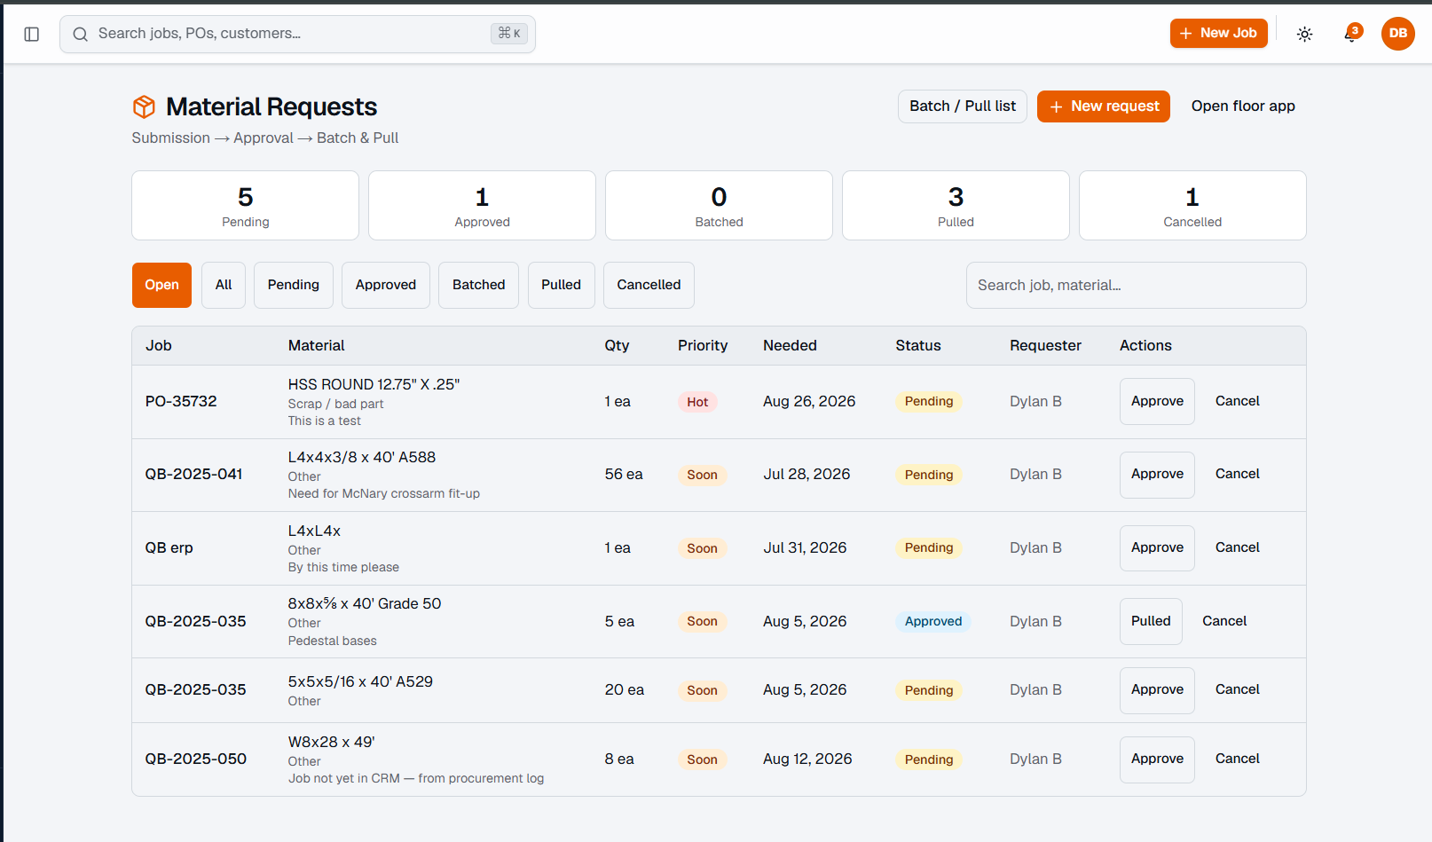1432x842 pixels.
Task: Select the All filter tab
Action: (x=224, y=285)
